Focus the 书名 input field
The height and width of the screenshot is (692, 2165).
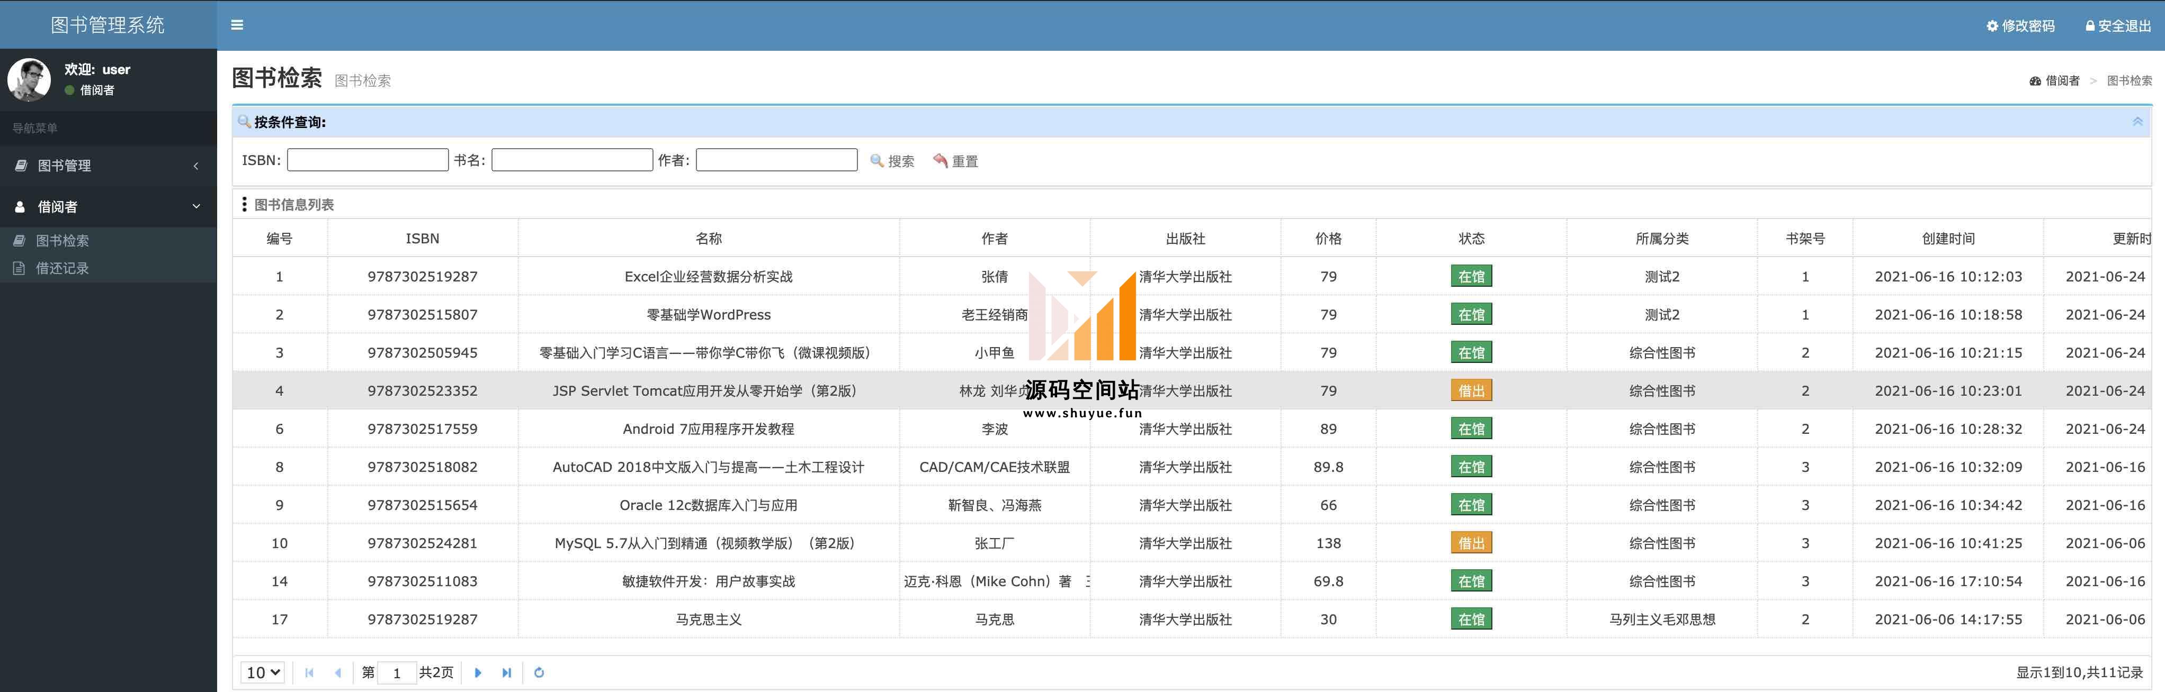click(x=571, y=160)
